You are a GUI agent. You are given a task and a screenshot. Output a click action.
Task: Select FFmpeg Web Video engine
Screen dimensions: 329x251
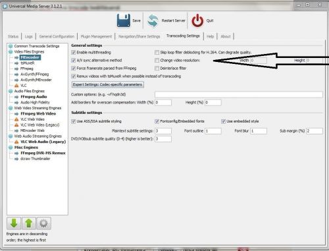[38, 114]
